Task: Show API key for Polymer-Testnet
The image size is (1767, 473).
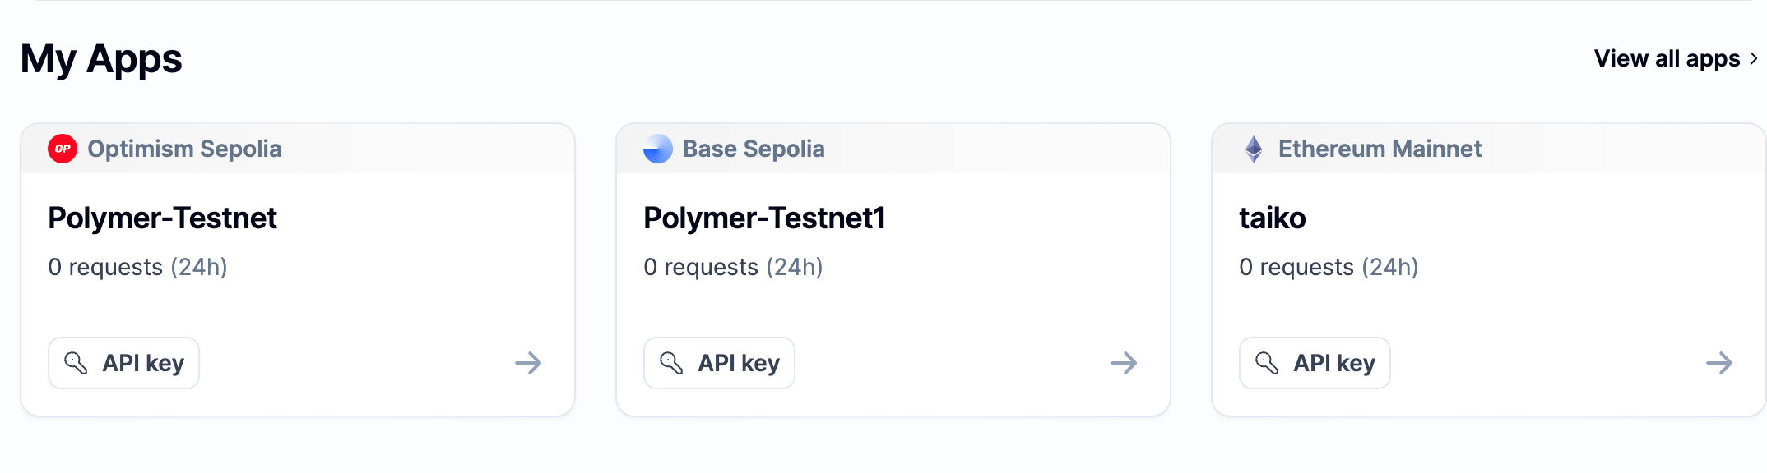Action: [124, 363]
